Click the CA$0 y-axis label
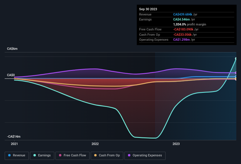This screenshot has width=241, height=164. [11, 75]
